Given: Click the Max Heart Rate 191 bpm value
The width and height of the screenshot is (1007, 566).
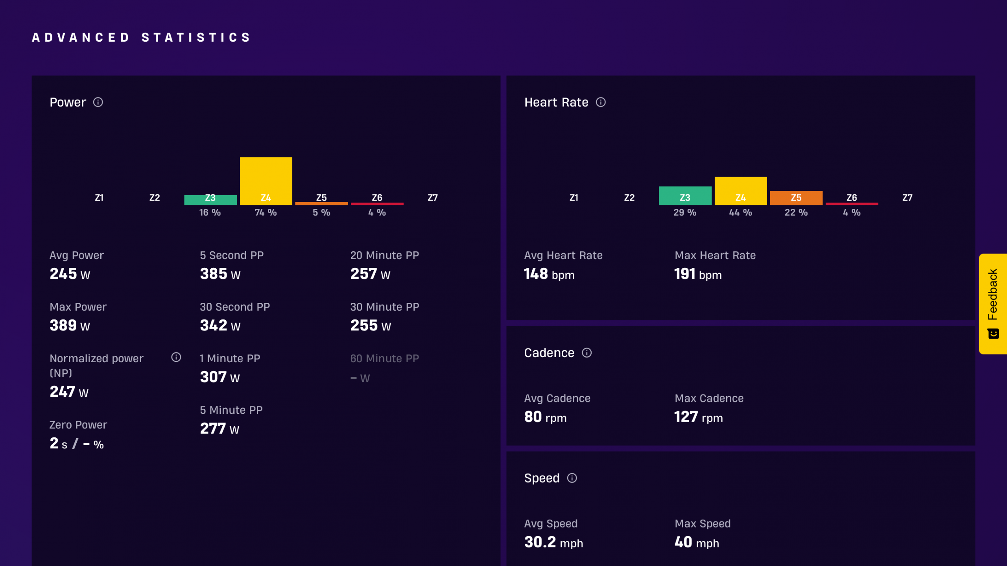Looking at the screenshot, I should 698,274.
